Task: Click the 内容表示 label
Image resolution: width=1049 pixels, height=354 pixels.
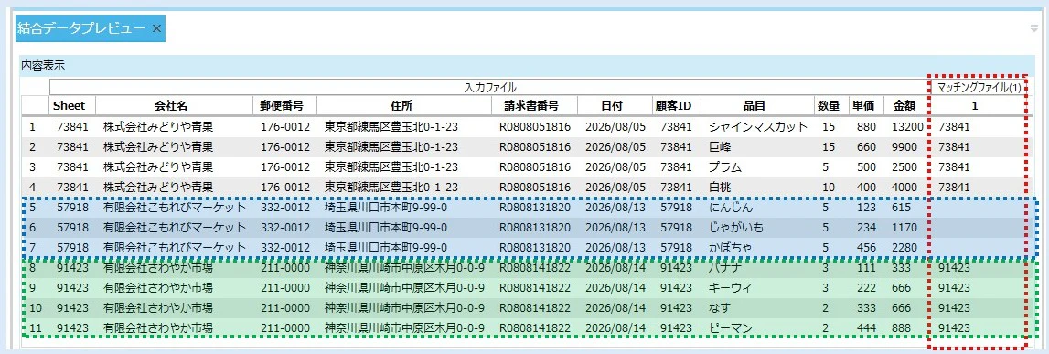Action: click(x=42, y=66)
